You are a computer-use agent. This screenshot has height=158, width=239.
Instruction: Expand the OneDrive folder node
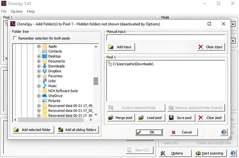[x=39, y=96]
